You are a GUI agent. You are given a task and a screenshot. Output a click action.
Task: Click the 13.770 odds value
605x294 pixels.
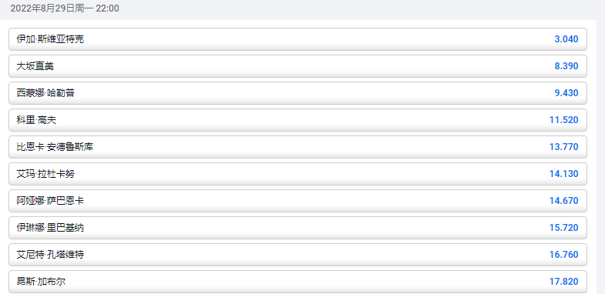tap(563, 147)
